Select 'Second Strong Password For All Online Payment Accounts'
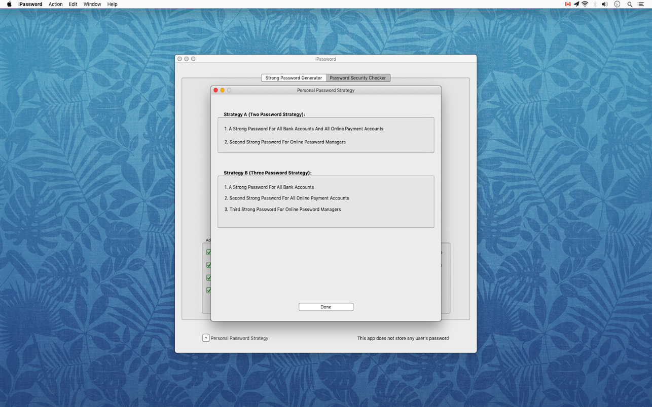 tap(289, 198)
